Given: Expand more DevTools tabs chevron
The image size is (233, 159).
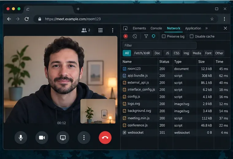Looking at the screenshot, I should (x=206, y=28).
